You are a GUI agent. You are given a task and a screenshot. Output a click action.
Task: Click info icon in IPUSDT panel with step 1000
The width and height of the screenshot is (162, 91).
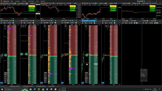tap(55, 23)
